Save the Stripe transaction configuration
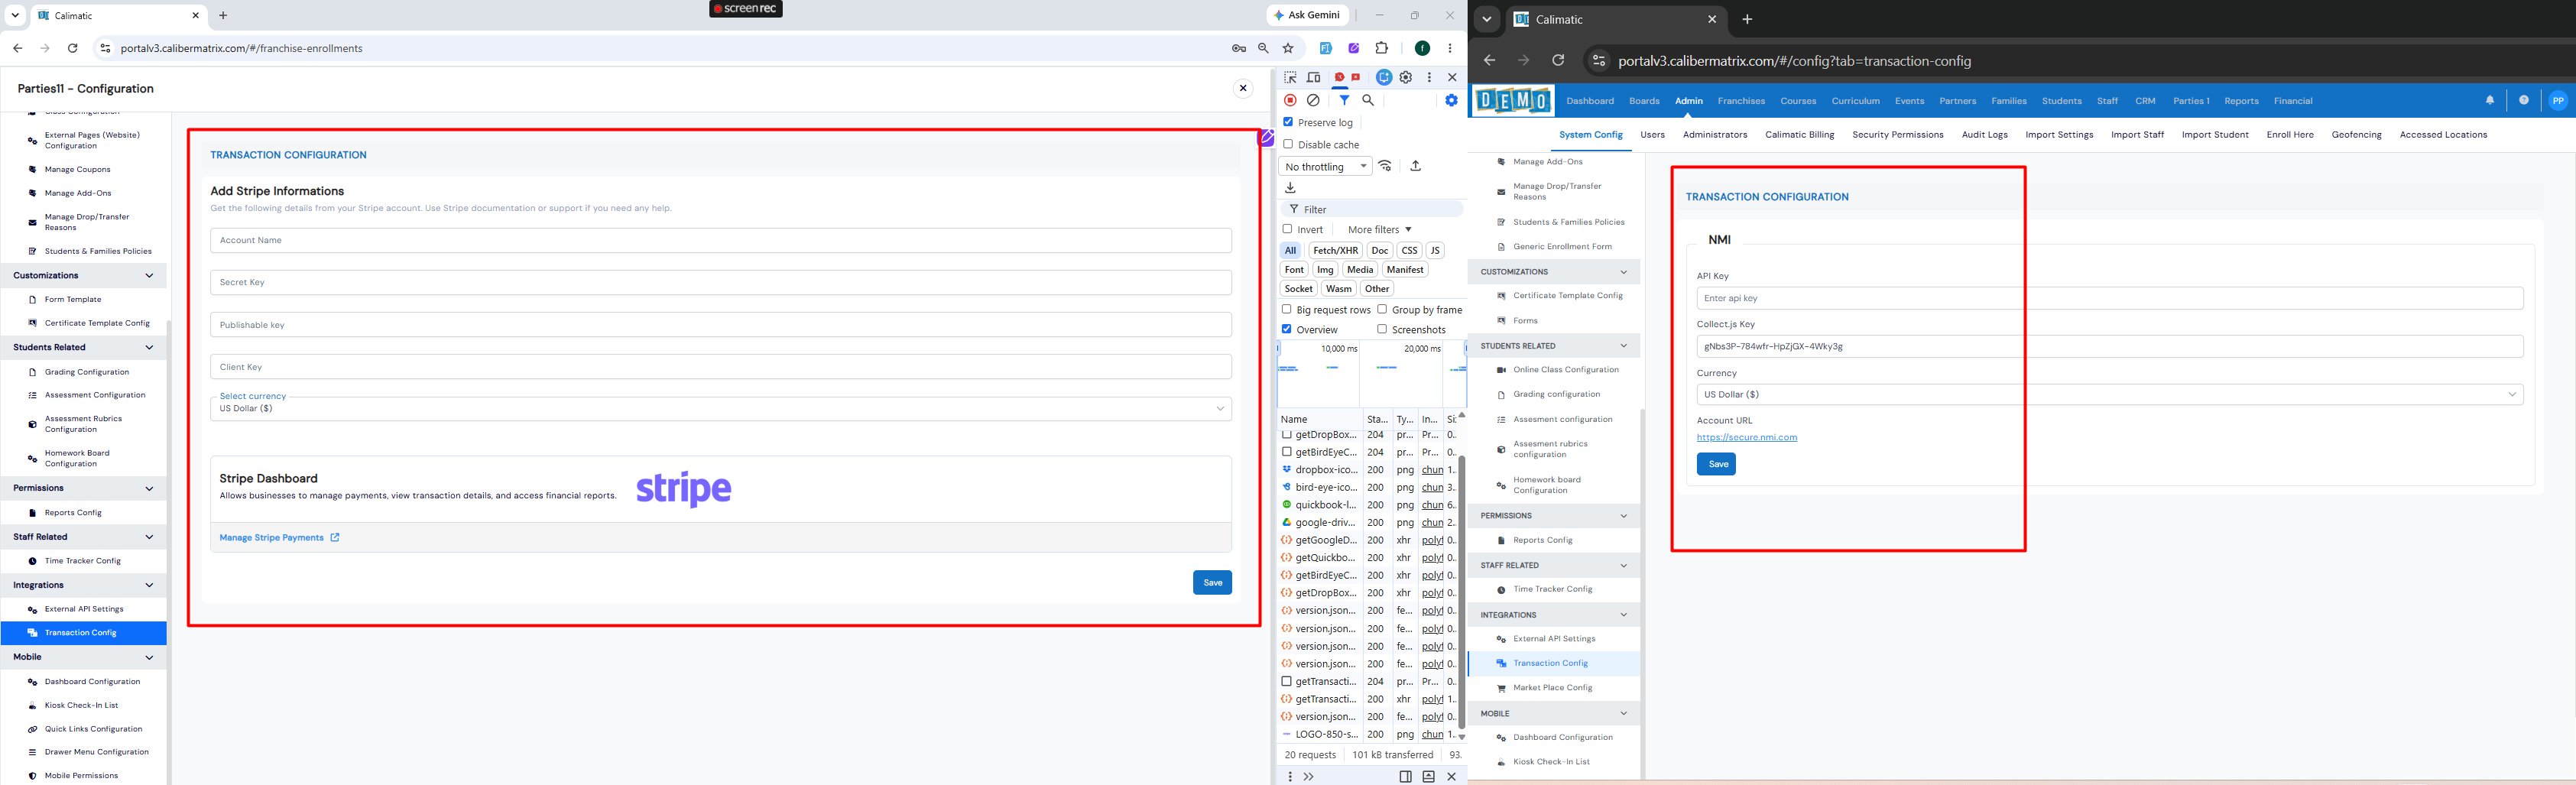 [x=1212, y=583]
